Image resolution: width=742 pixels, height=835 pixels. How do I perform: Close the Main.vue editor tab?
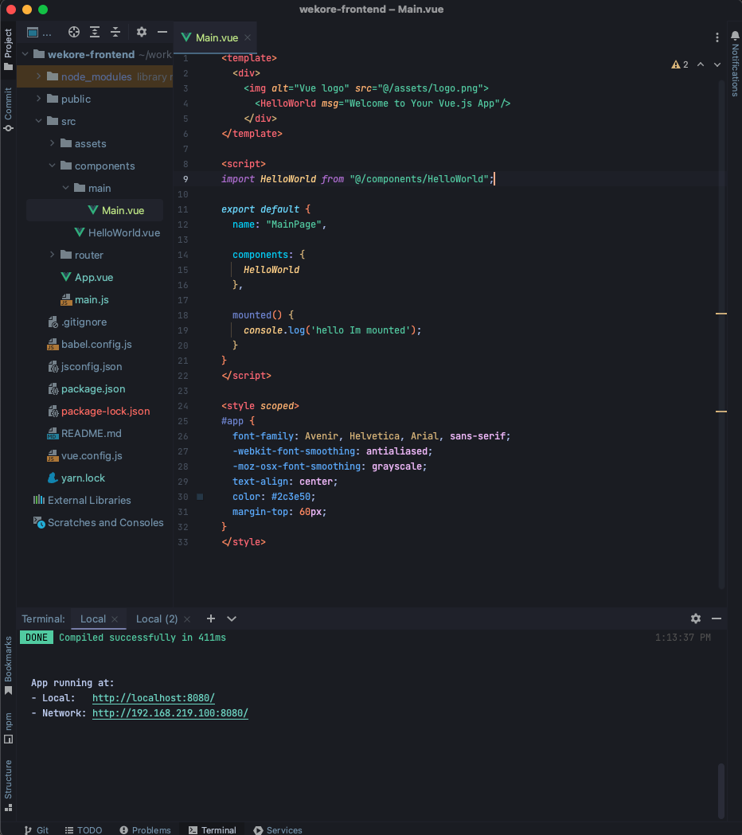(248, 37)
